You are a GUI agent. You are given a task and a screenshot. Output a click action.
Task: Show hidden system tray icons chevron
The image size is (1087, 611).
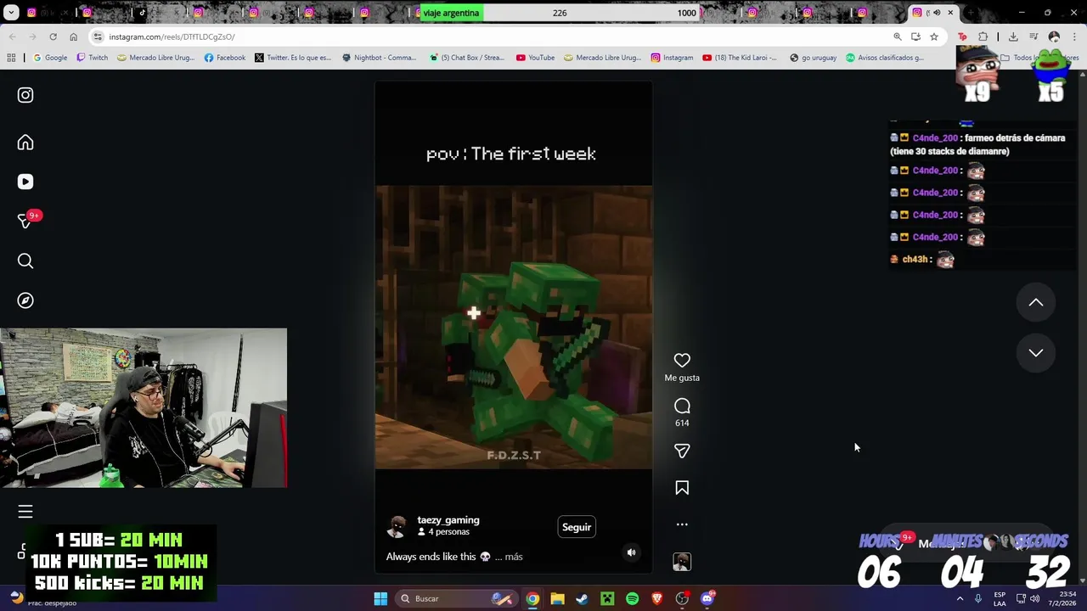pyautogui.click(x=960, y=599)
